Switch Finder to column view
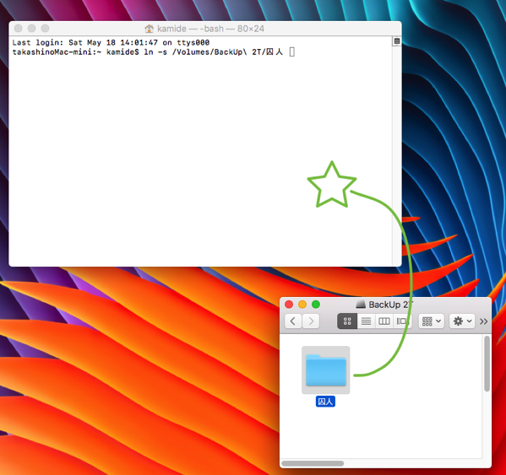Viewport: 506px width, 475px height. pos(384,321)
